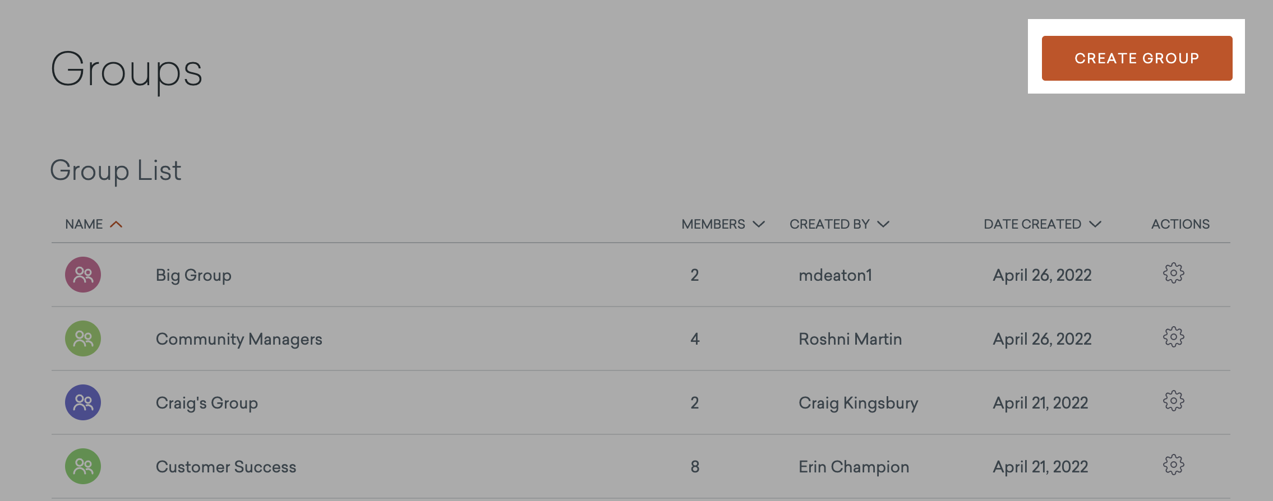Sort by Name using the up chevron

[x=116, y=224]
